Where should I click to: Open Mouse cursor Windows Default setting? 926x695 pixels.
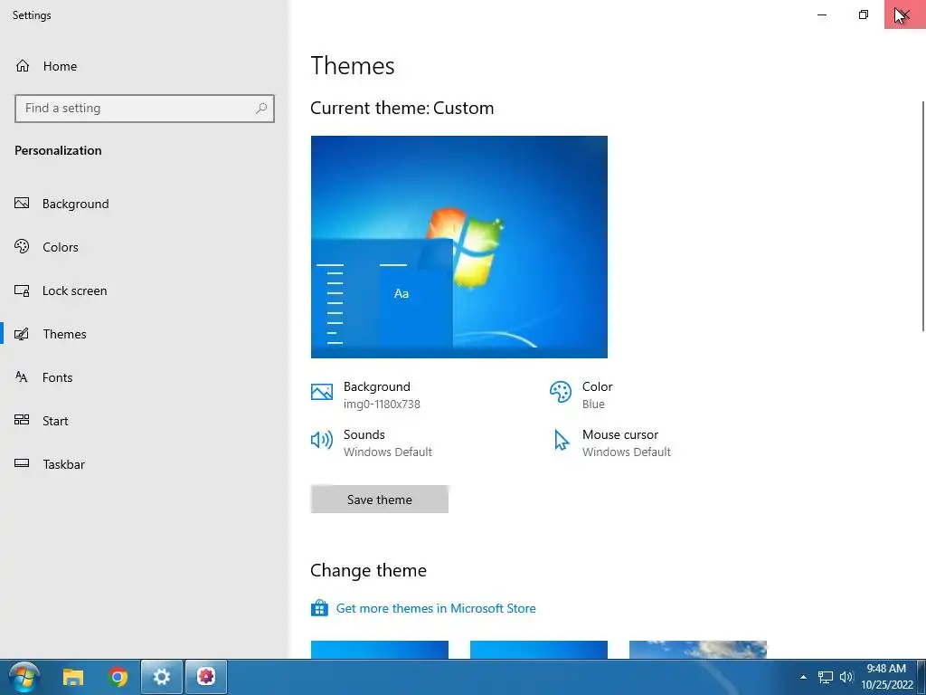click(x=610, y=443)
